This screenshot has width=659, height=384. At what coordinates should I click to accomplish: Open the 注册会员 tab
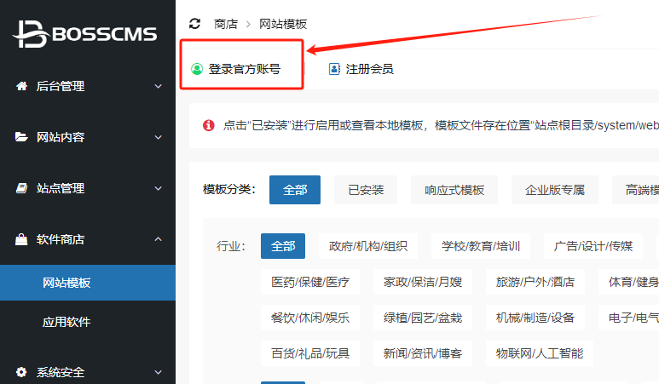[x=361, y=69]
